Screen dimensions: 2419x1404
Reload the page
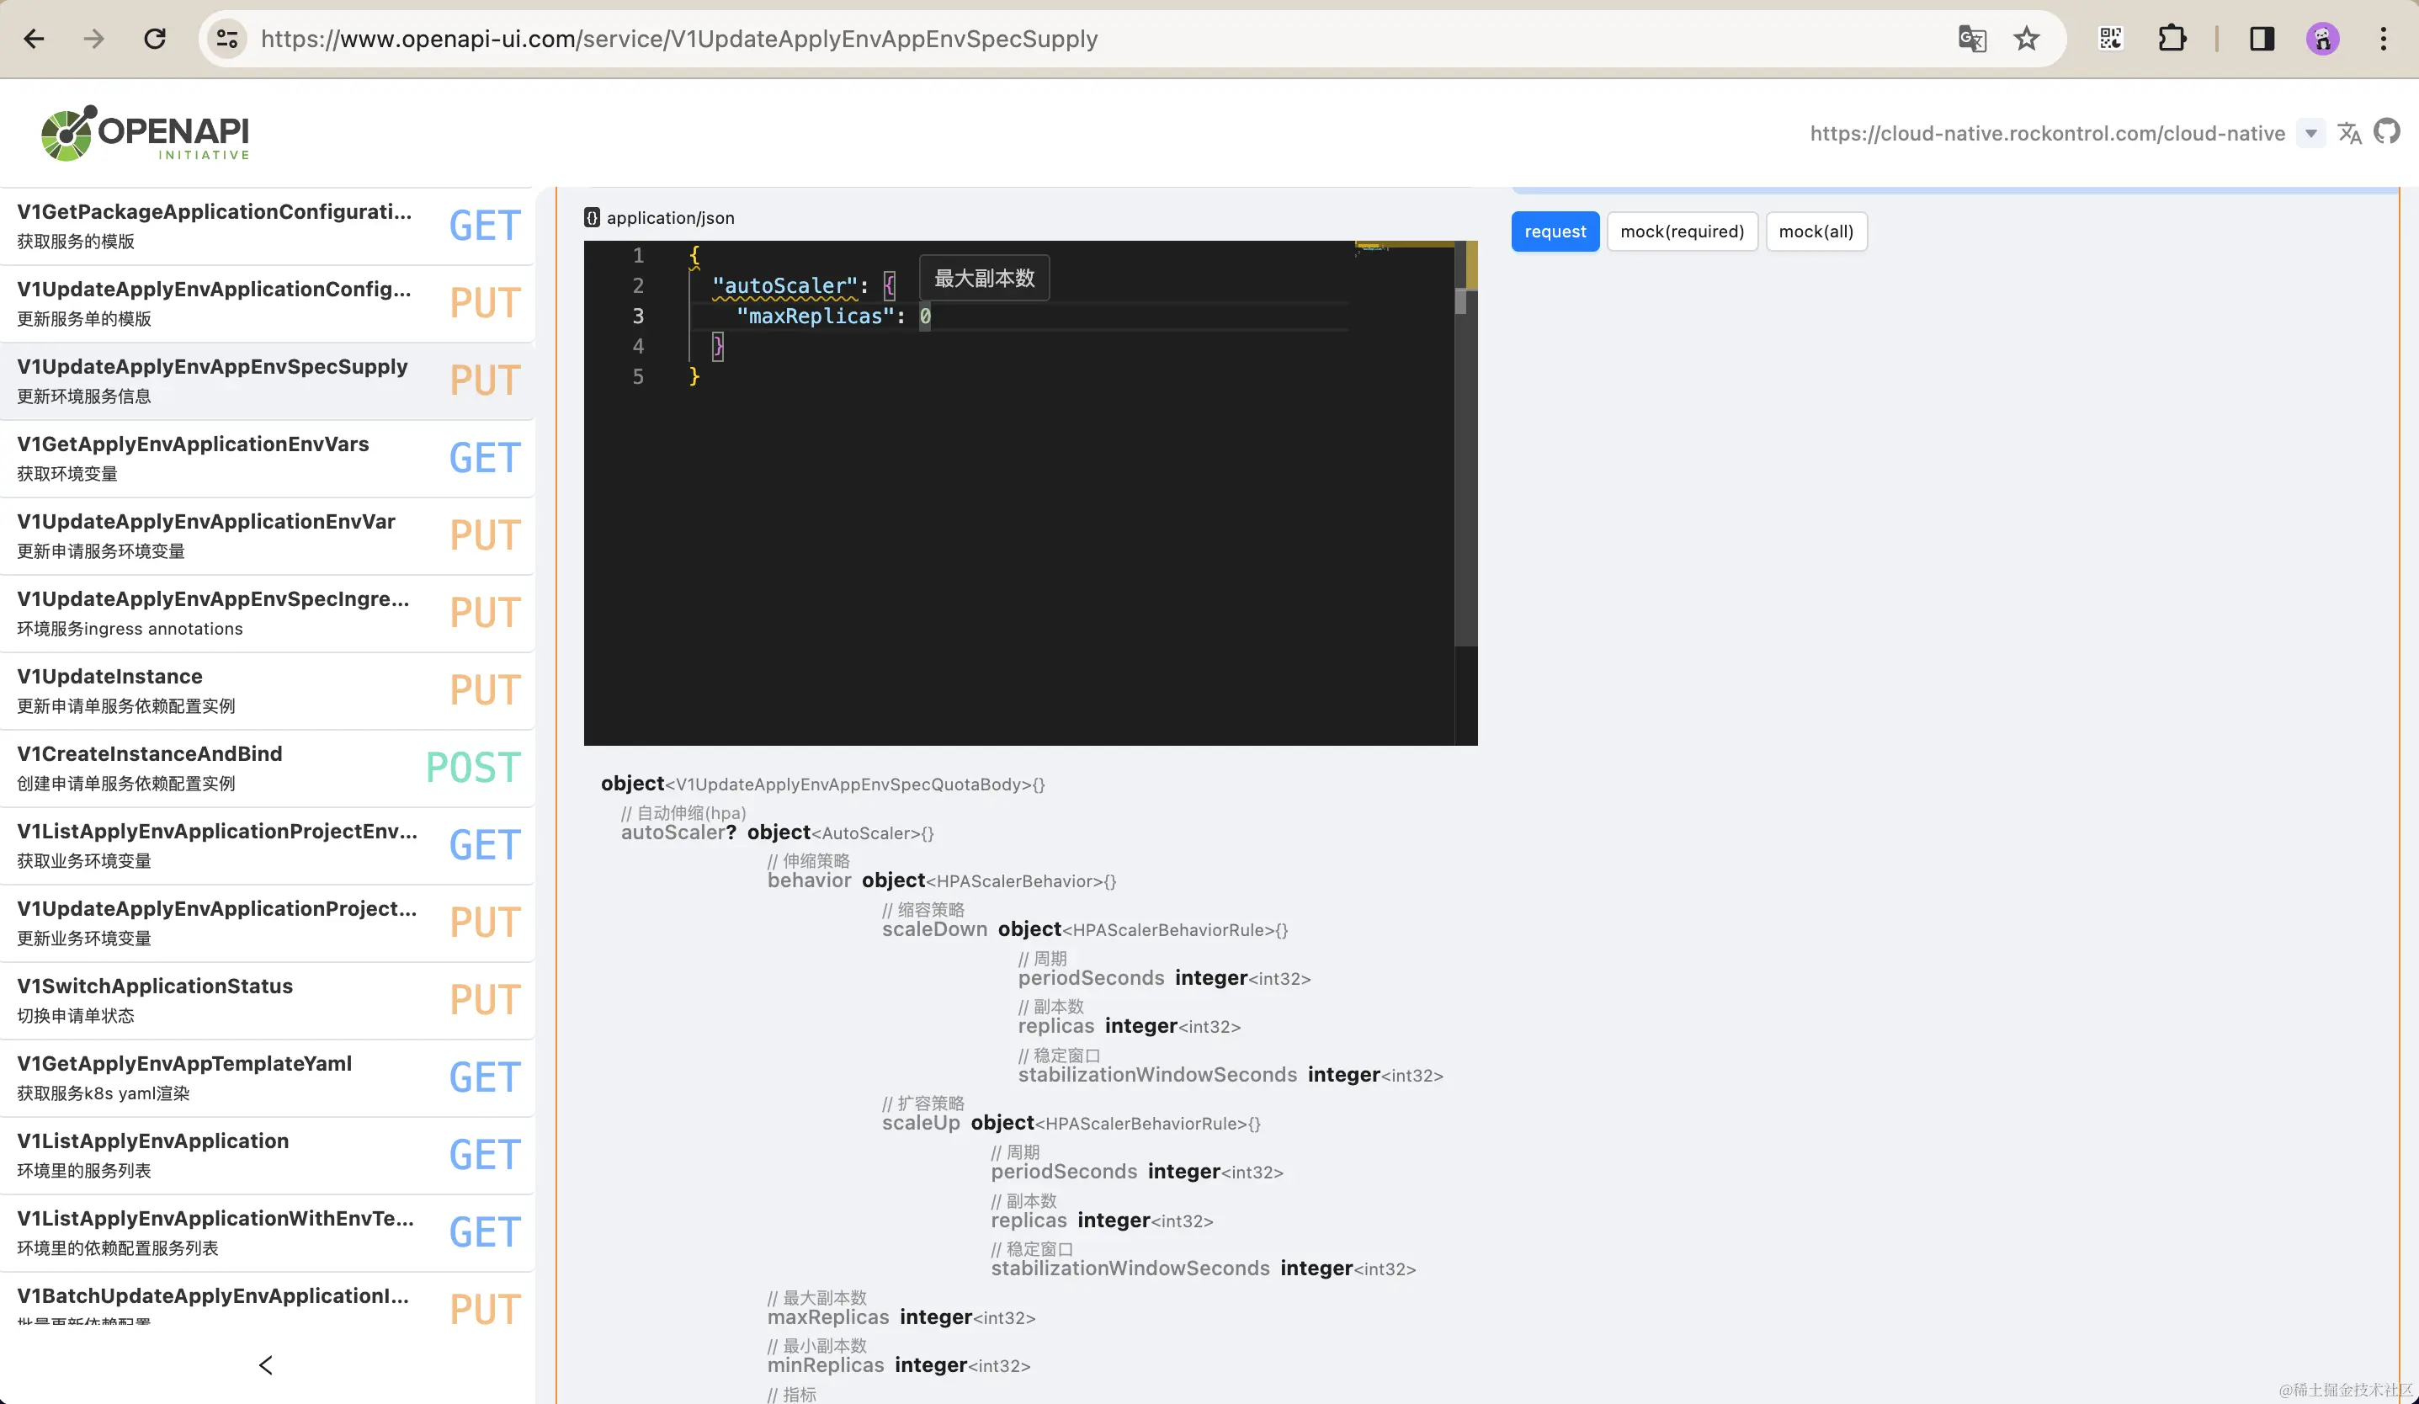tap(155, 39)
